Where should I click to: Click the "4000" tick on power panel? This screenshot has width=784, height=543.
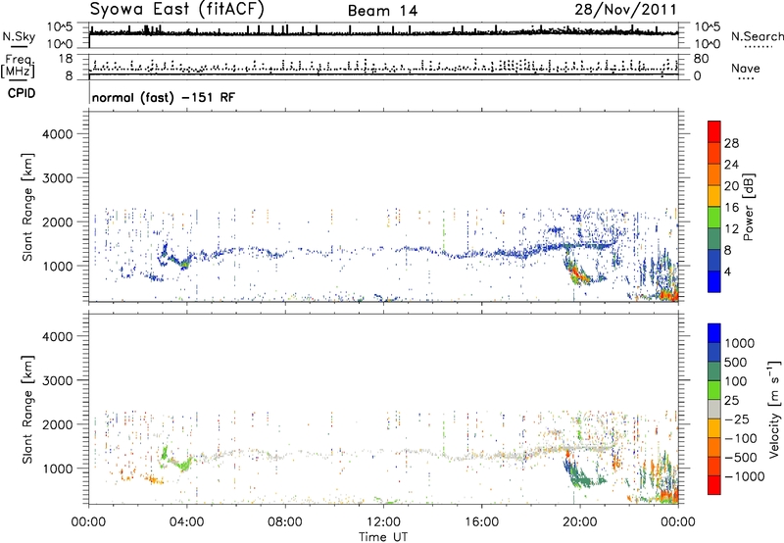[x=58, y=134]
